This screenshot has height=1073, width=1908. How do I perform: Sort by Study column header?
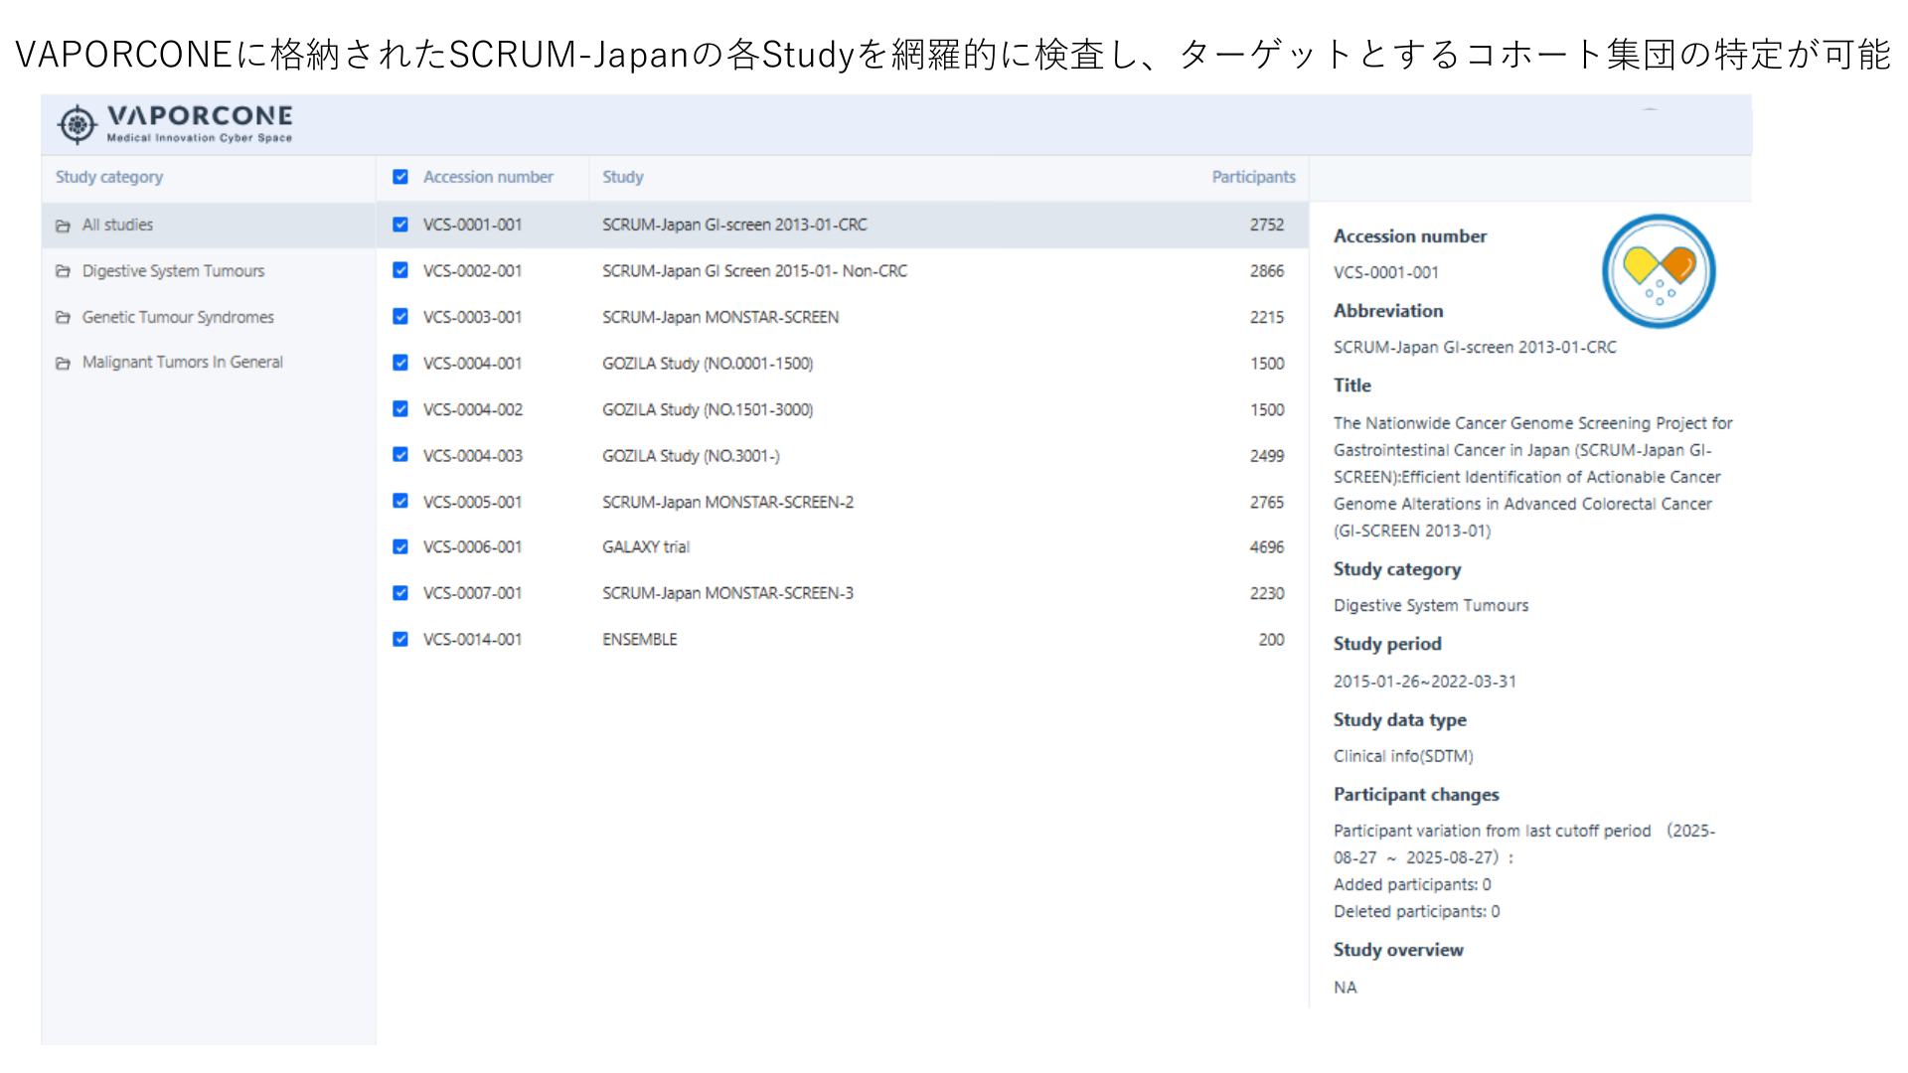[x=623, y=177]
